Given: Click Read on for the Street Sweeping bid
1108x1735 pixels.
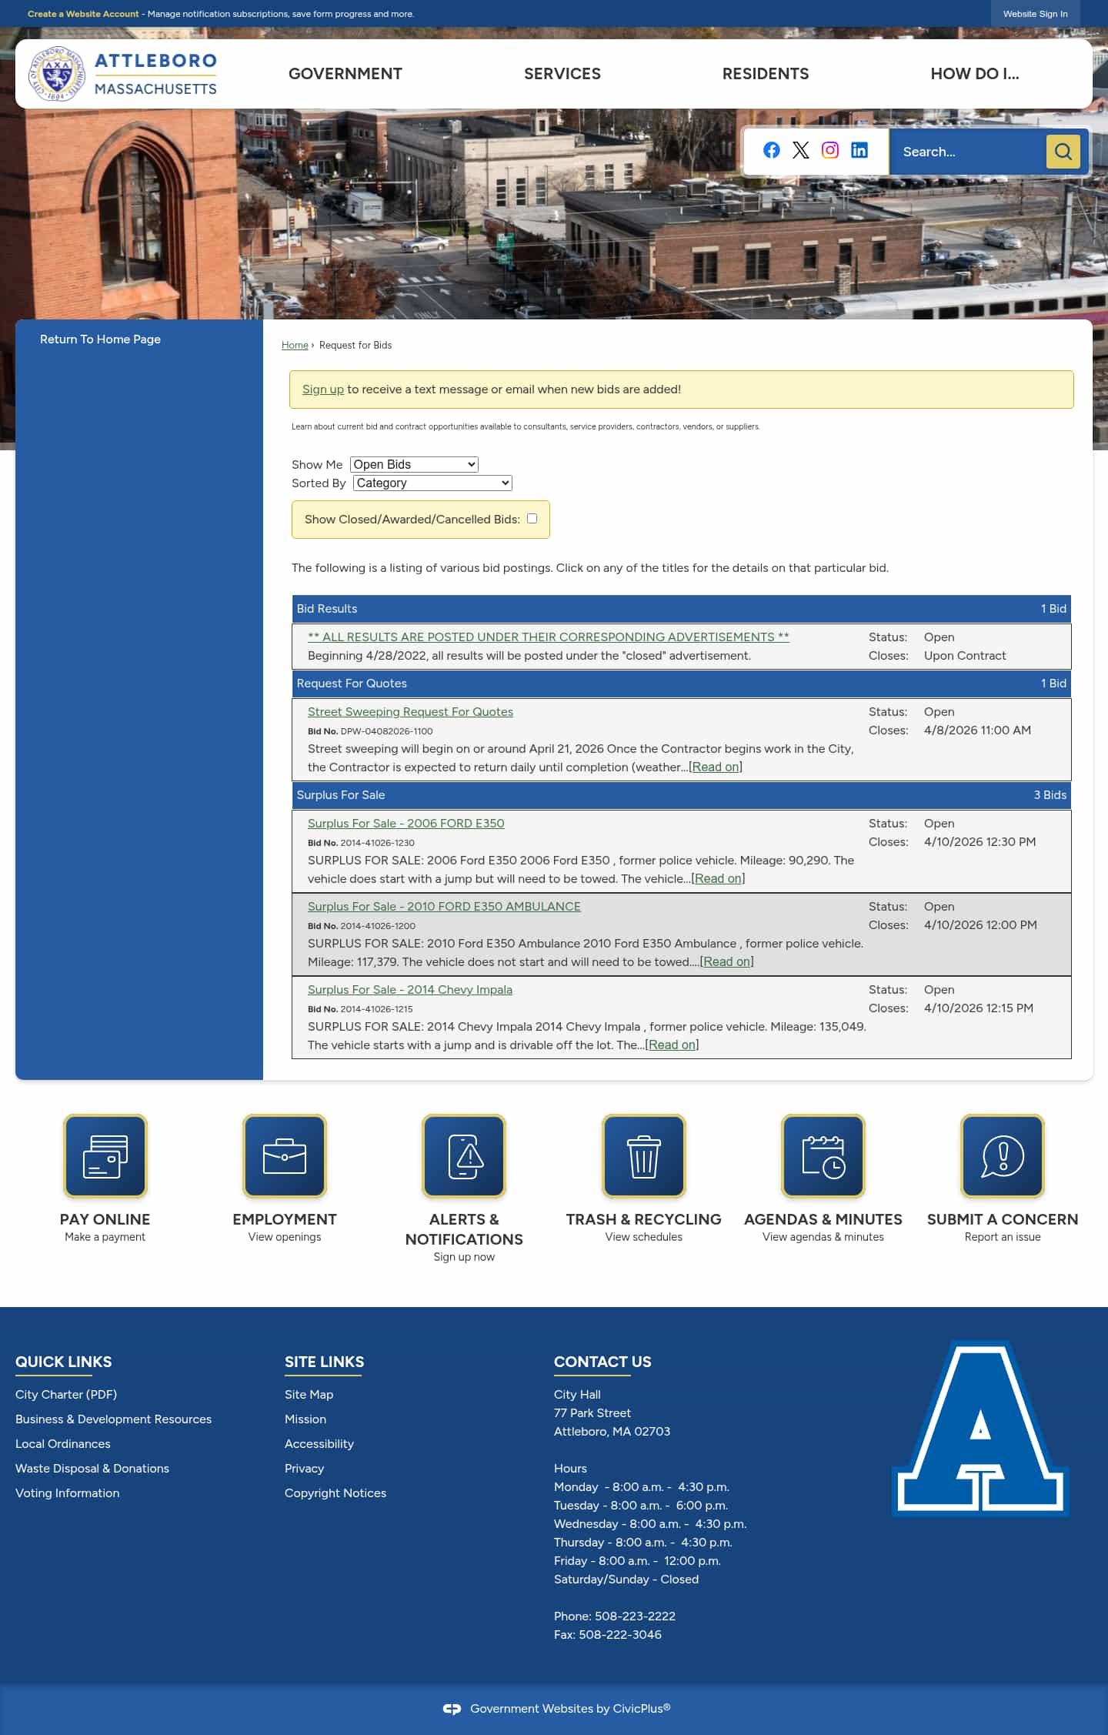Looking at the screenshot, I should click(716, 767).
